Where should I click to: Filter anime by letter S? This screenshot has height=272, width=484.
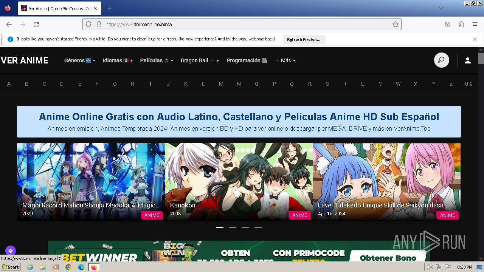[x=327, y=84]
